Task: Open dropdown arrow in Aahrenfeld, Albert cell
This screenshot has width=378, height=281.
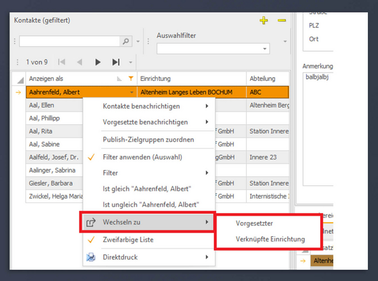Action: pos(132,92)
